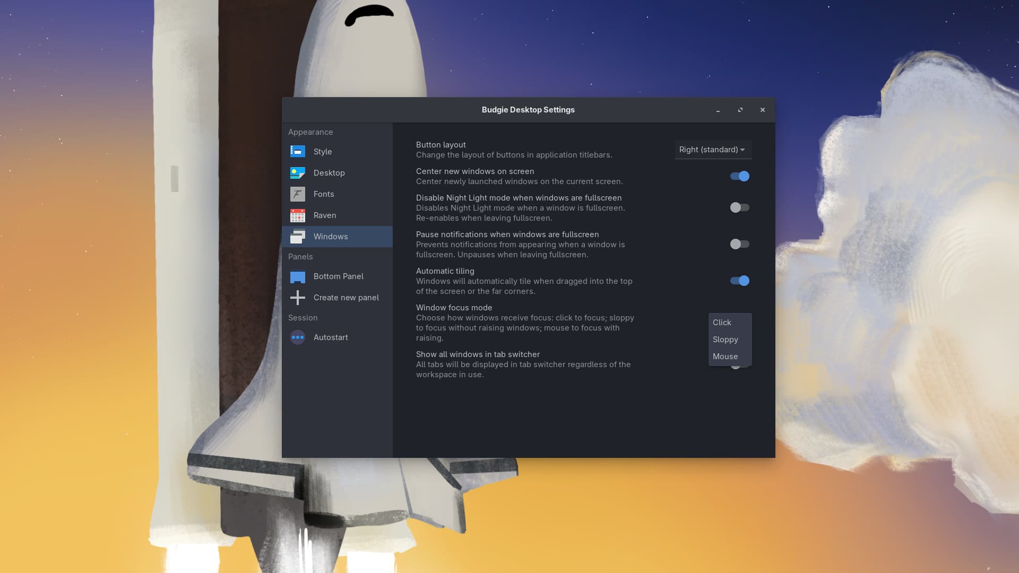
Task: Click the Bottom Panel label
Action: click(x=338, y=276)
